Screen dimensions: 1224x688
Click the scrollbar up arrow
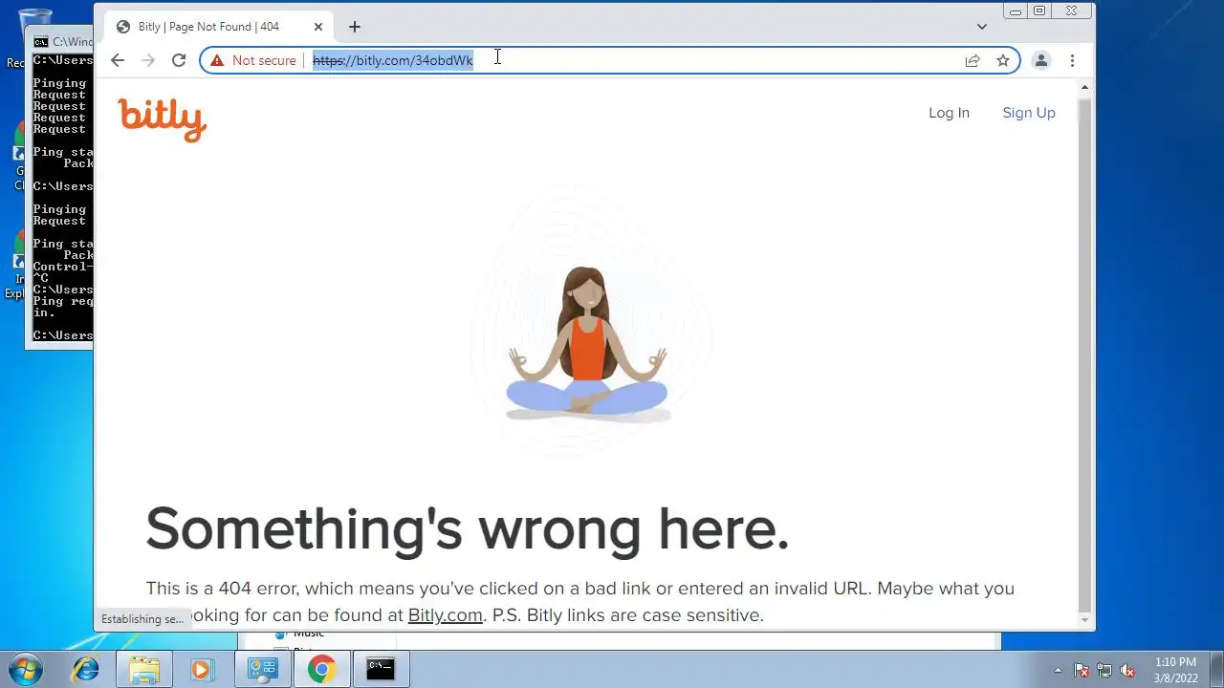click(x=1083, y=87)
